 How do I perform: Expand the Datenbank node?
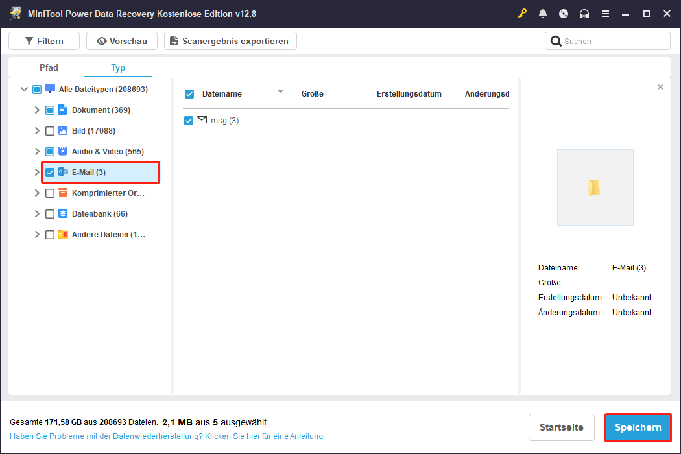37,214
